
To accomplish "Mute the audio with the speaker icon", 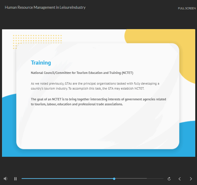I will click(x=6, y=179).
